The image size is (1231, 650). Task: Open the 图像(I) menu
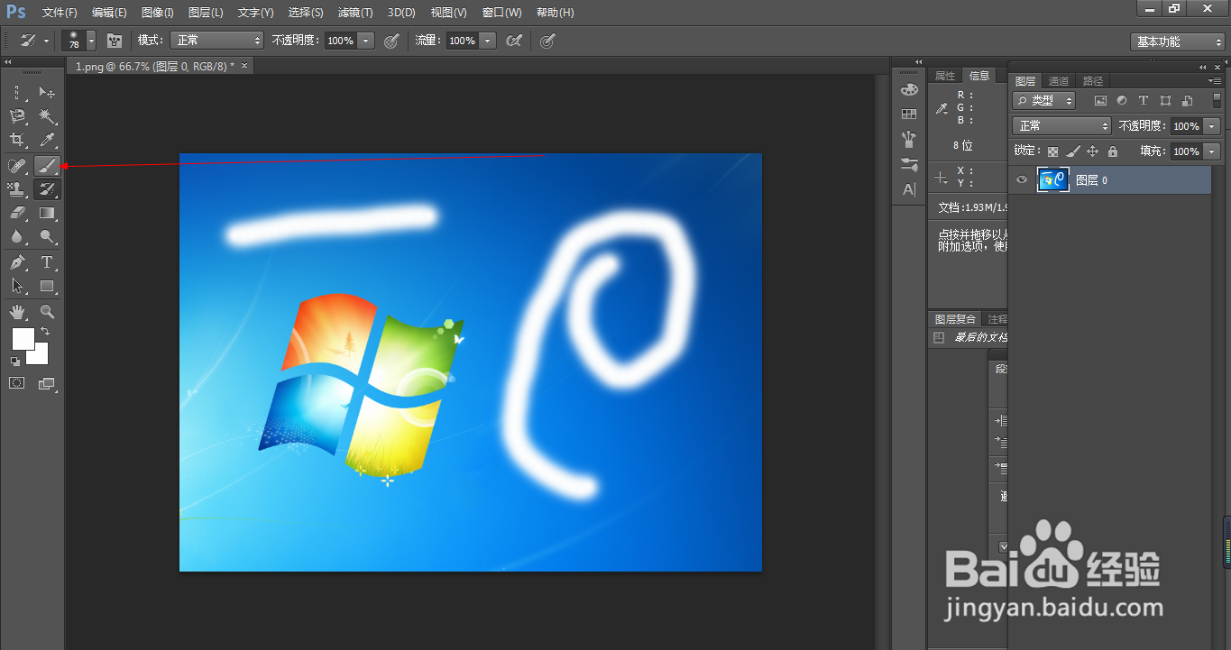[158, 13]
